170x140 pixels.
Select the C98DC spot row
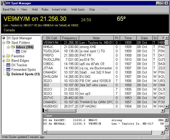click(104, 64)
